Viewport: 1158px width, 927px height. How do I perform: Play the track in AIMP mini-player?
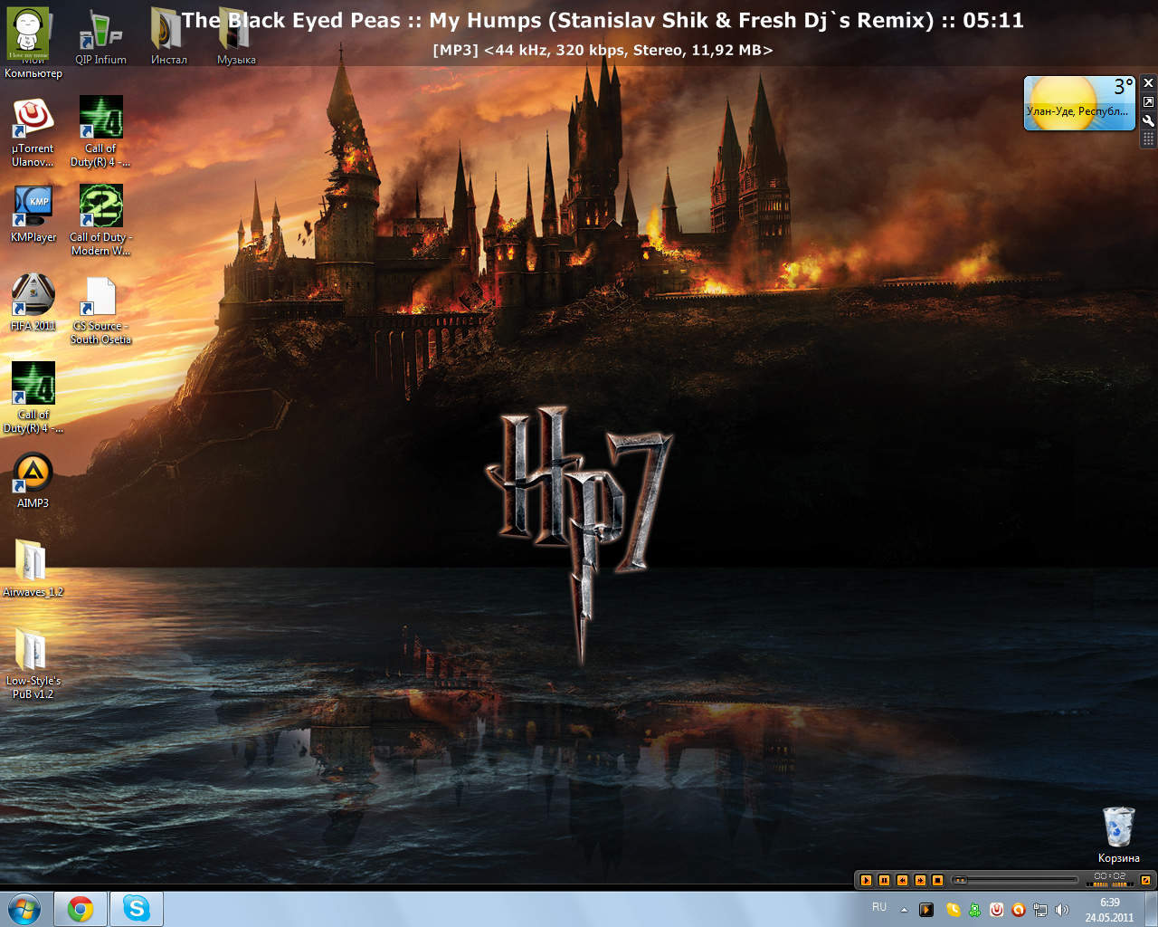coord(866,879)
